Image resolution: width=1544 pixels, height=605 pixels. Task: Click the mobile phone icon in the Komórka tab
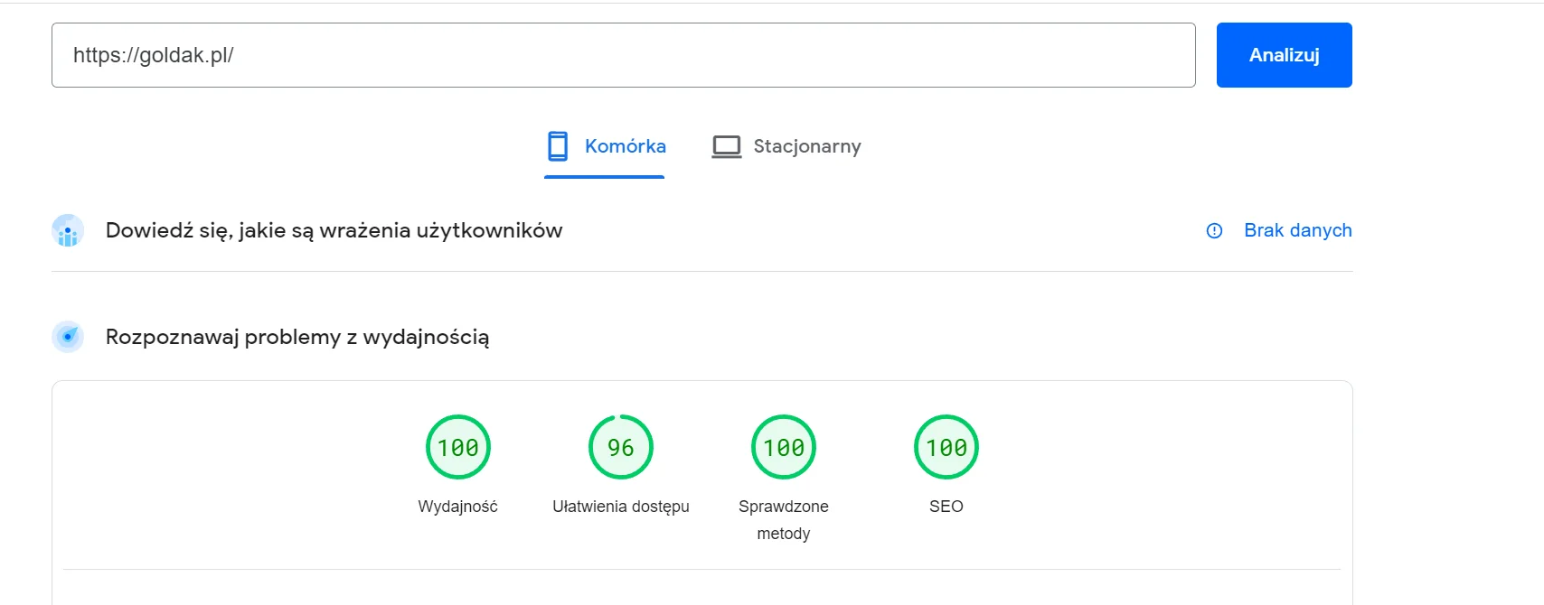(558, 146)
